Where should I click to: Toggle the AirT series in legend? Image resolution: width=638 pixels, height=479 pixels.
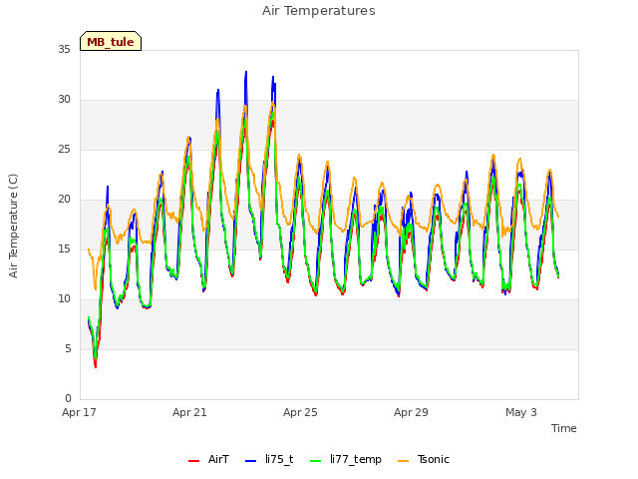208,459
